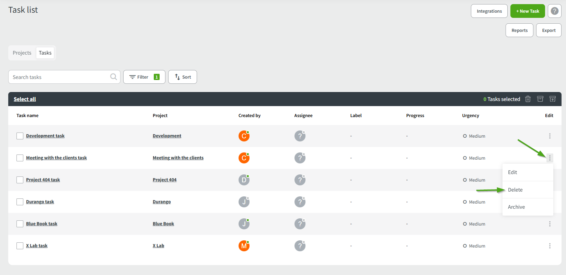Open the Blue Book project link
The image size is (566, 275).
(163, 224)
